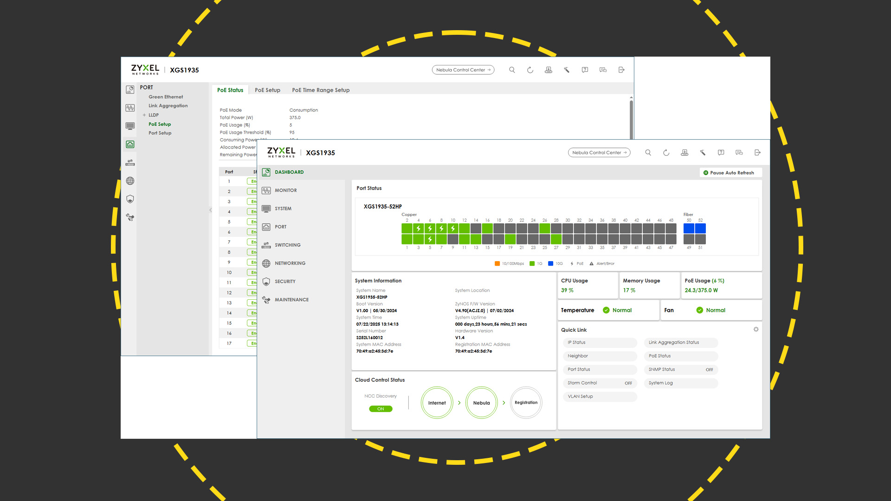Open the IP Status quick link
891x501 pixels.
pos(600,343)
